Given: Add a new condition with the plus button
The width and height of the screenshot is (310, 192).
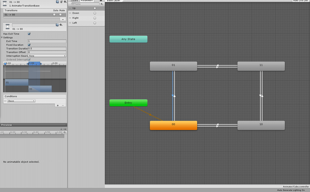Looking at the screenshot, I should point(58,105).
